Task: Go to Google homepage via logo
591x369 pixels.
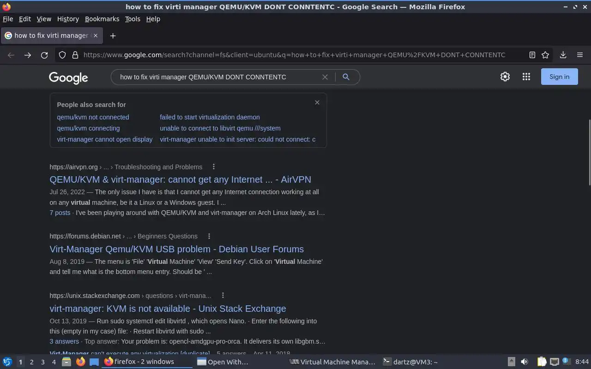Action: pyautogui.click(x=68, y=77)
